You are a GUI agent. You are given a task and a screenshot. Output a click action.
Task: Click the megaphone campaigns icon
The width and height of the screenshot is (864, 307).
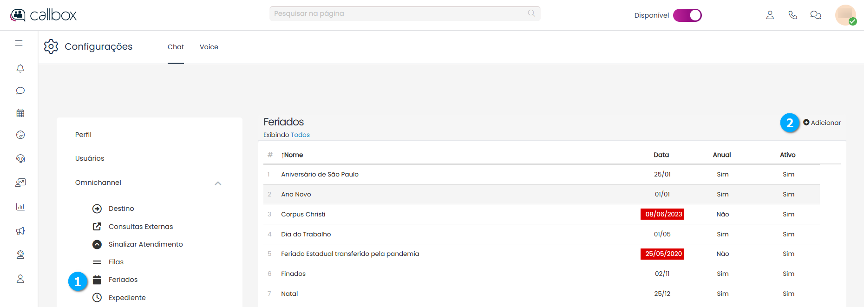pos(20,231)
